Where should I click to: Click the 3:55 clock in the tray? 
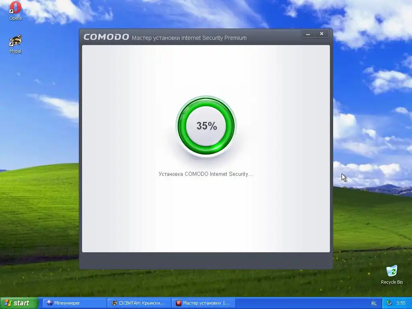tap(401, 303)
